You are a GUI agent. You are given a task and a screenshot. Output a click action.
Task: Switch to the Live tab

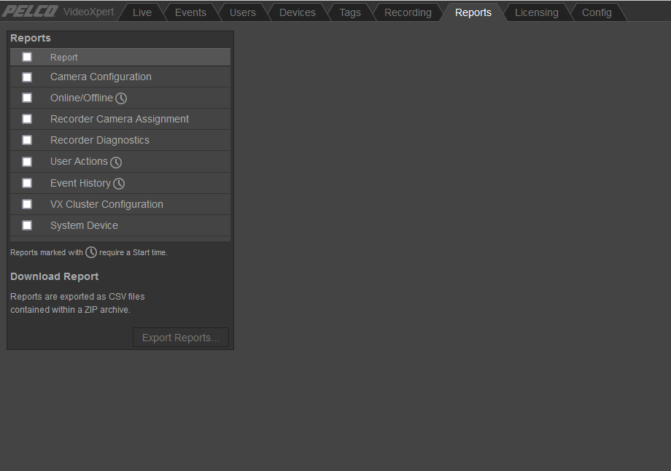coord(141,12)
